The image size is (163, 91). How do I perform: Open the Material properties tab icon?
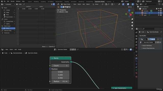[137, 73]
